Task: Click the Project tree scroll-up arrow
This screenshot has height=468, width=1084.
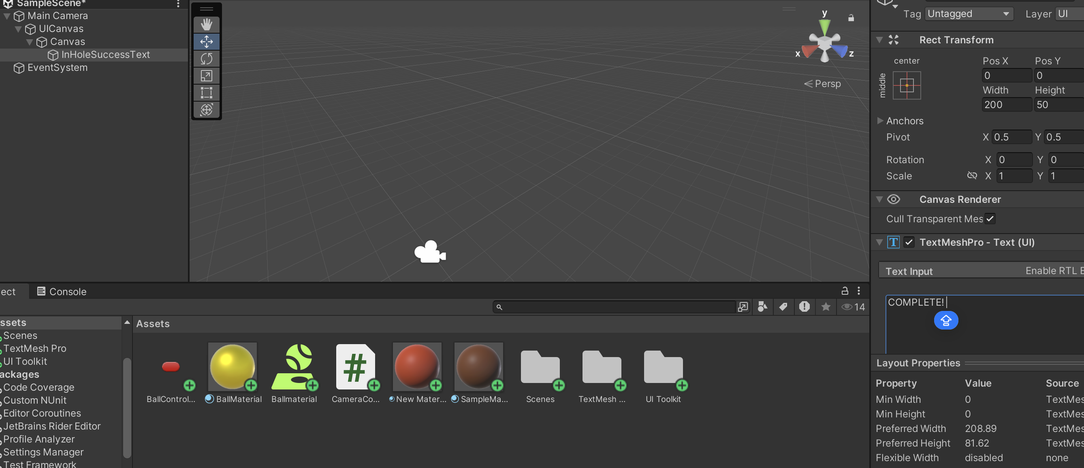Action: [127, 323]
